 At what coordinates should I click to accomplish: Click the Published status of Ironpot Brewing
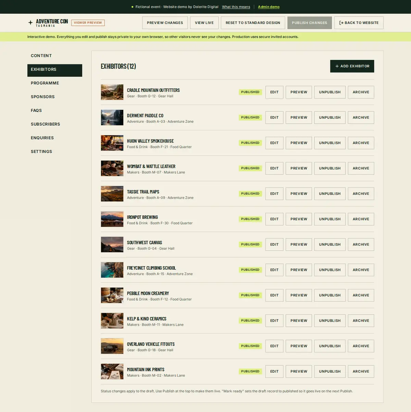click(250, 219)
